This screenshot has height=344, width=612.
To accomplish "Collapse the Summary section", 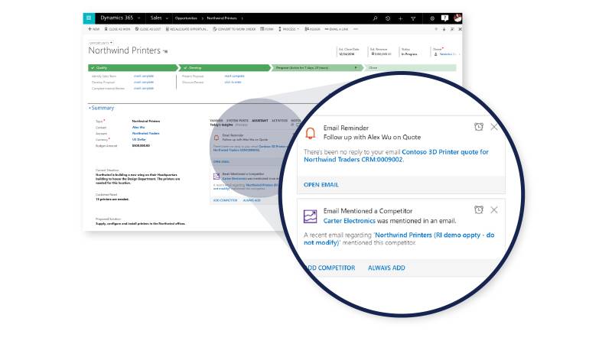I will [x=102, y=108].
